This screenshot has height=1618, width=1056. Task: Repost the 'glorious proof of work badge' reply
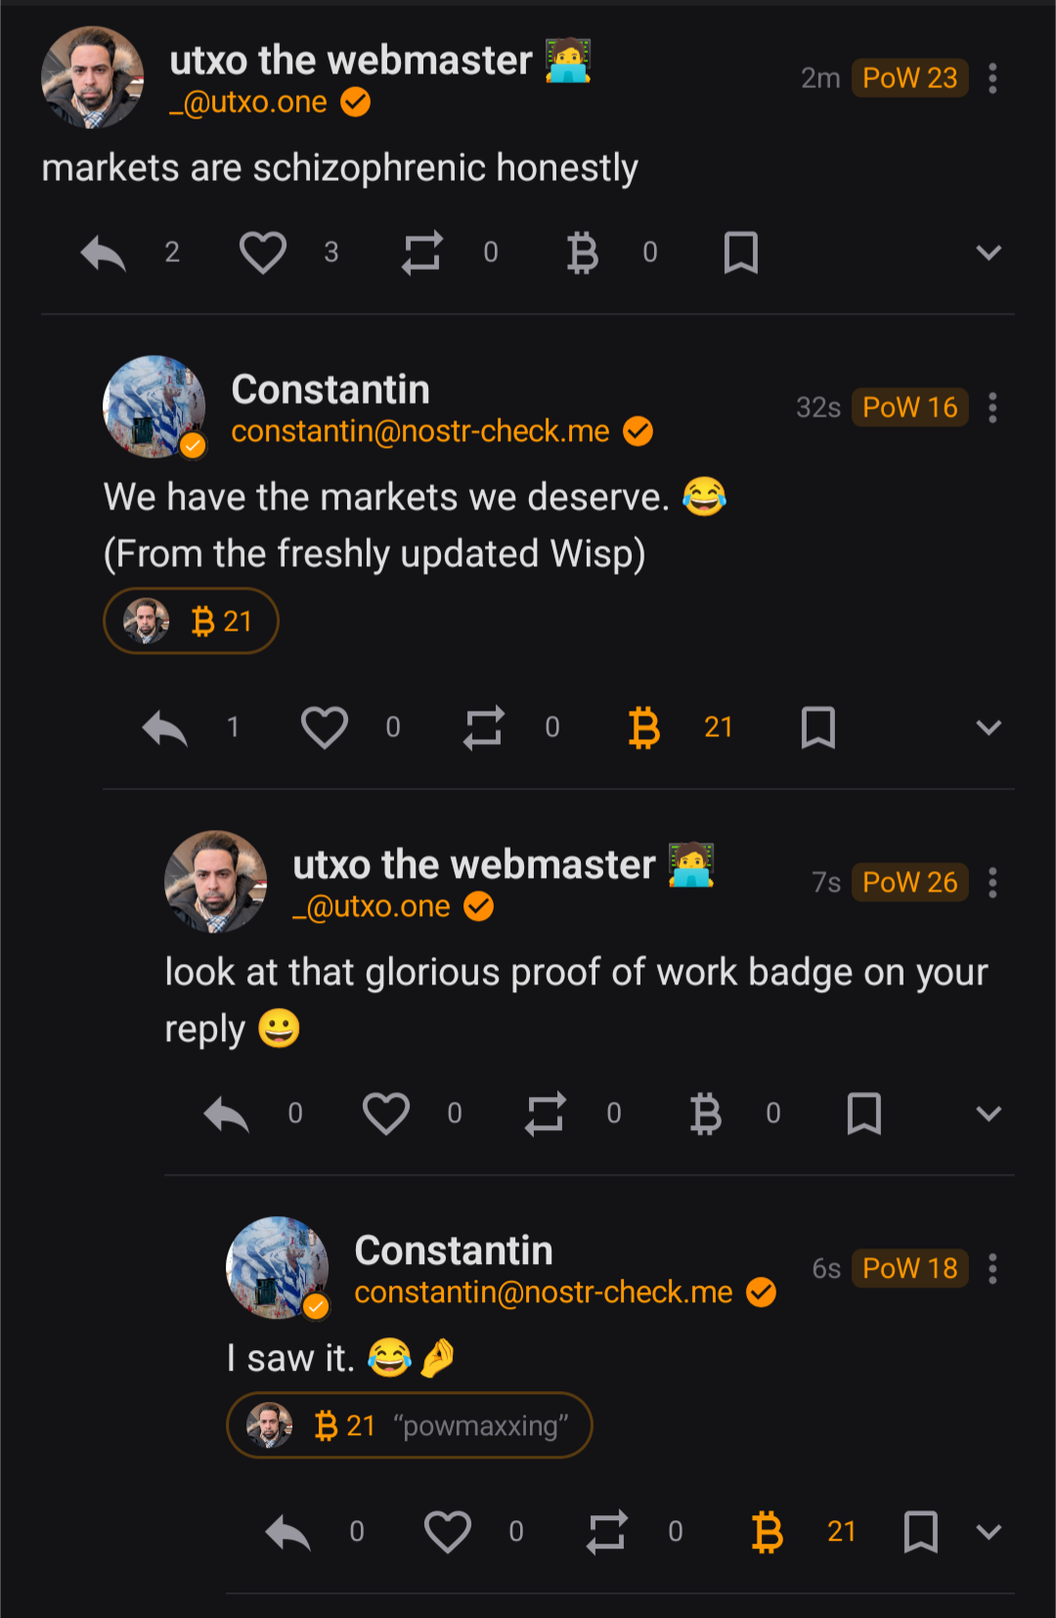tap(546, 1114)
